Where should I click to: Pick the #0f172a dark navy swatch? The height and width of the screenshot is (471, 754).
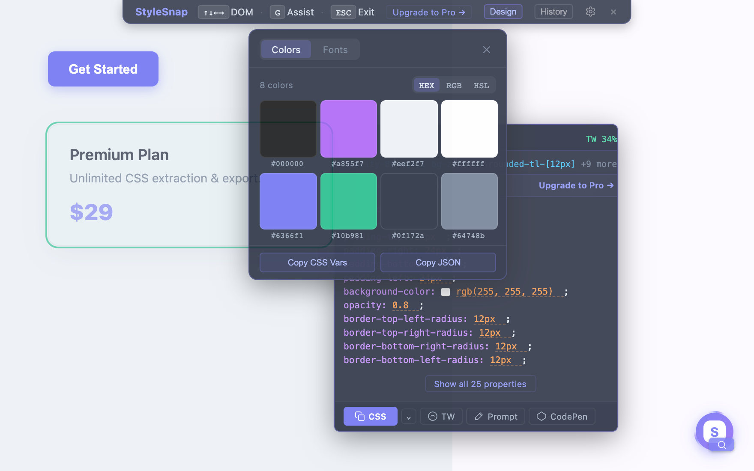pos(409,201)
